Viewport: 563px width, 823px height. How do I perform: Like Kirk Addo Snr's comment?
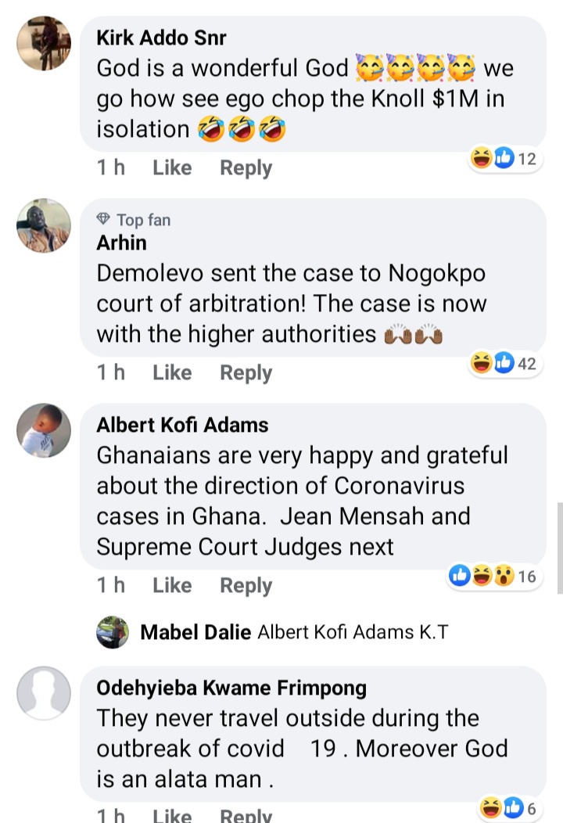172,168
